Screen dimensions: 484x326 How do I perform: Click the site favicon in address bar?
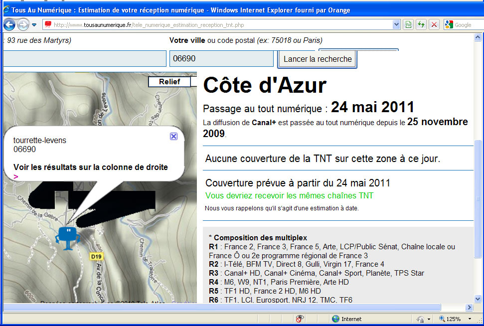click(48, 24)
